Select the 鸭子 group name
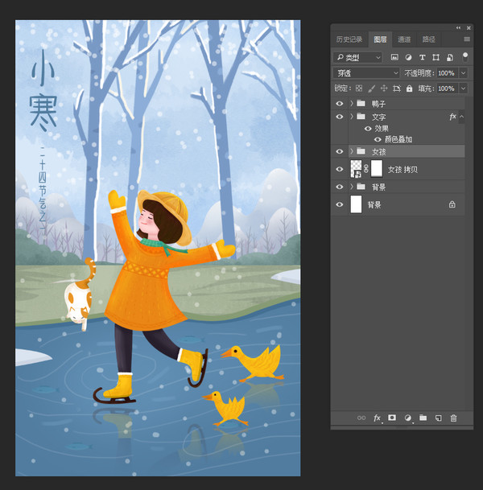 point(378,104)
